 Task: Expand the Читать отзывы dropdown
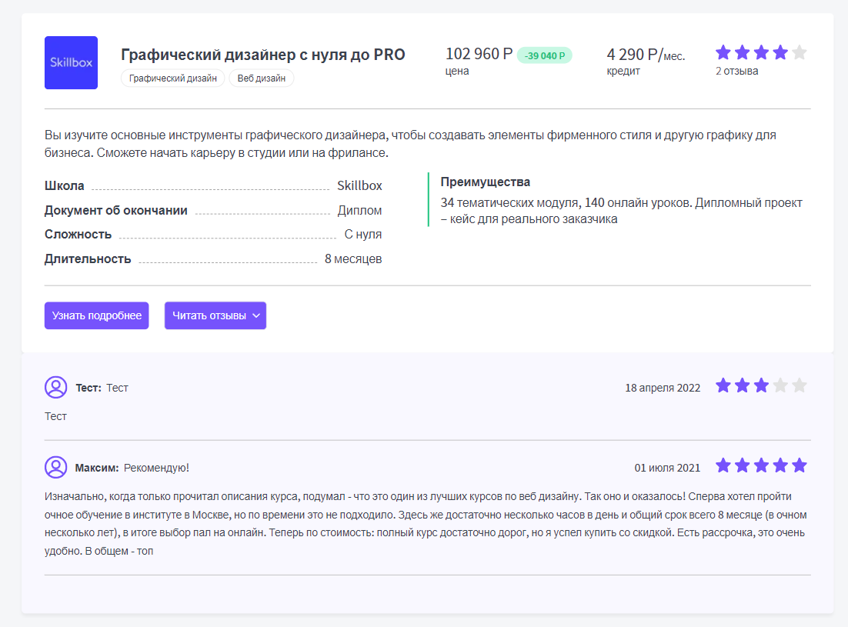click(x=215, y=315)
